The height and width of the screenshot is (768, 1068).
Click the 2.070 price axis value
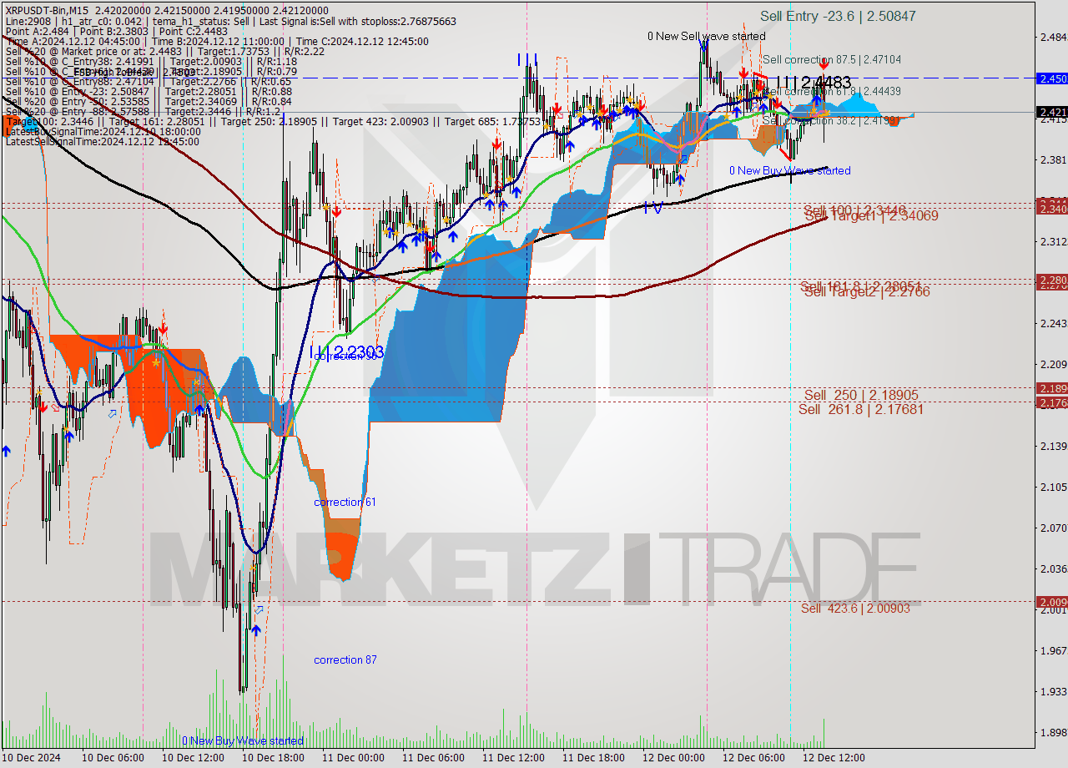tap(1052, 528)
